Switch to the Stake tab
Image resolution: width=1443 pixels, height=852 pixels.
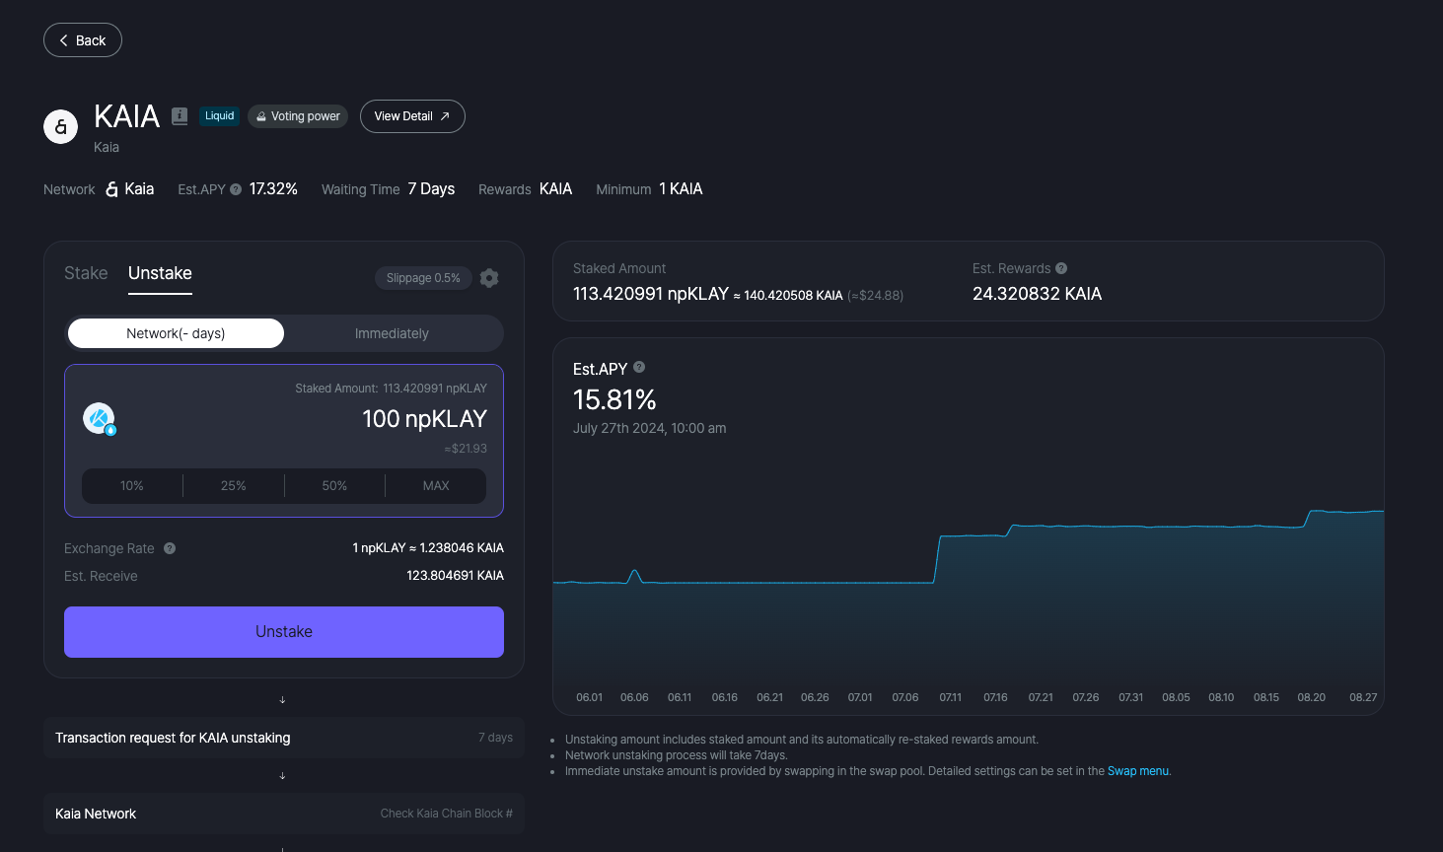tap(86, 273)
